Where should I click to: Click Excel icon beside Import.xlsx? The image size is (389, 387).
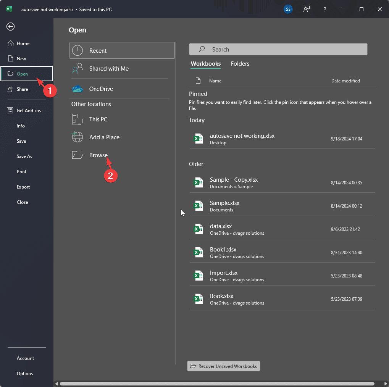point(198,276)
